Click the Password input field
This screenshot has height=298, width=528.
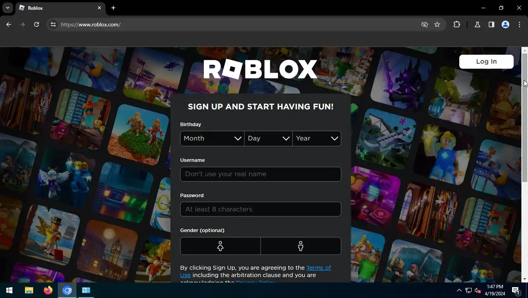[x=261, y=209]
